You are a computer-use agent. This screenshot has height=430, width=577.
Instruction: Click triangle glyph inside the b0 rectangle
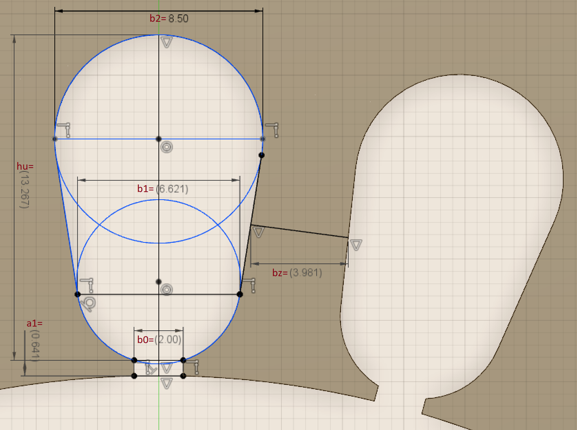pos(167,368)
